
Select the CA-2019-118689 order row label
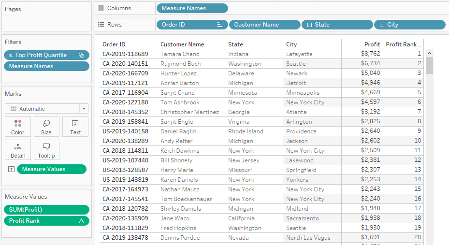click(126, 54)
